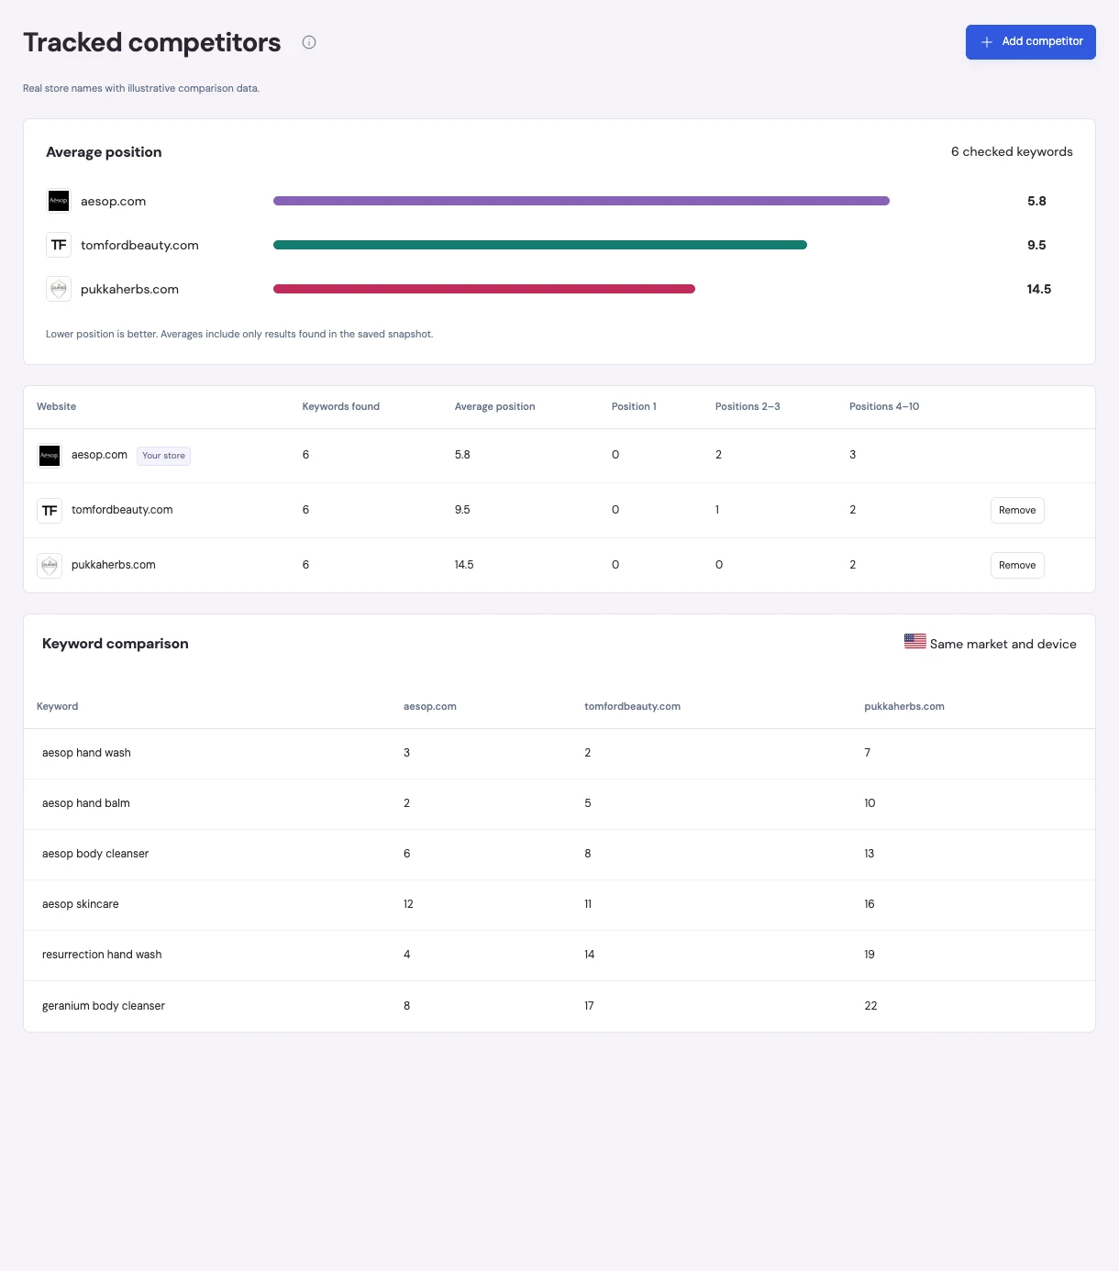Remove tomfordbeauty.com competitor
Viewport: 1119px width, 1271px height.
1017,510
